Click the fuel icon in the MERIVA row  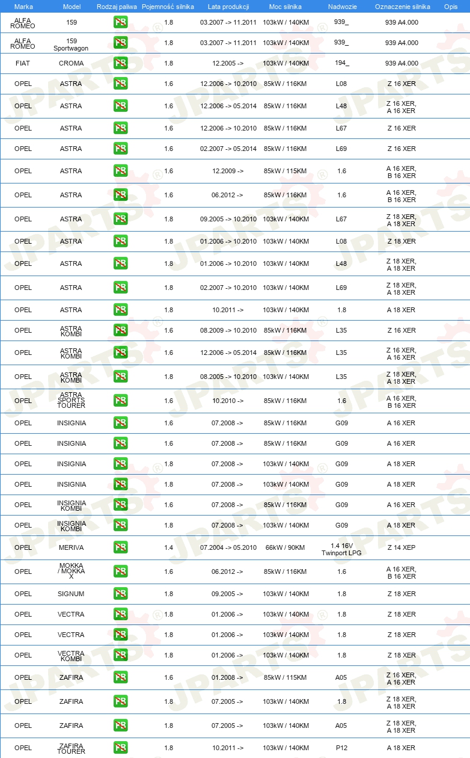tap(121, 547)
